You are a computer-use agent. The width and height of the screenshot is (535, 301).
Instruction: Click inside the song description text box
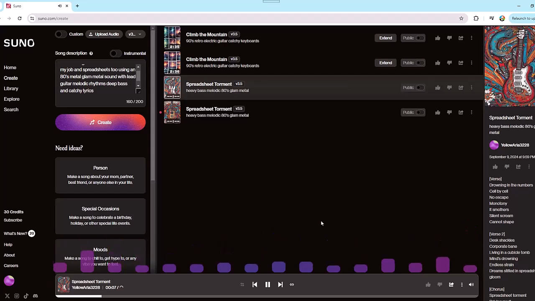(98, 79)
